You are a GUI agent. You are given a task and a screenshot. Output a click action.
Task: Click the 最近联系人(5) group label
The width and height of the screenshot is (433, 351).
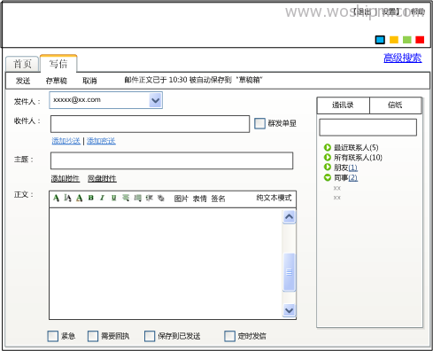[x=356, y=147]
